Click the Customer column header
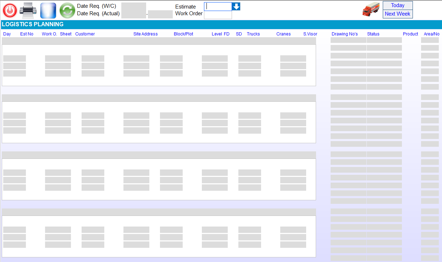The width and height of the screenshot is (442, 262). point(85,34)
